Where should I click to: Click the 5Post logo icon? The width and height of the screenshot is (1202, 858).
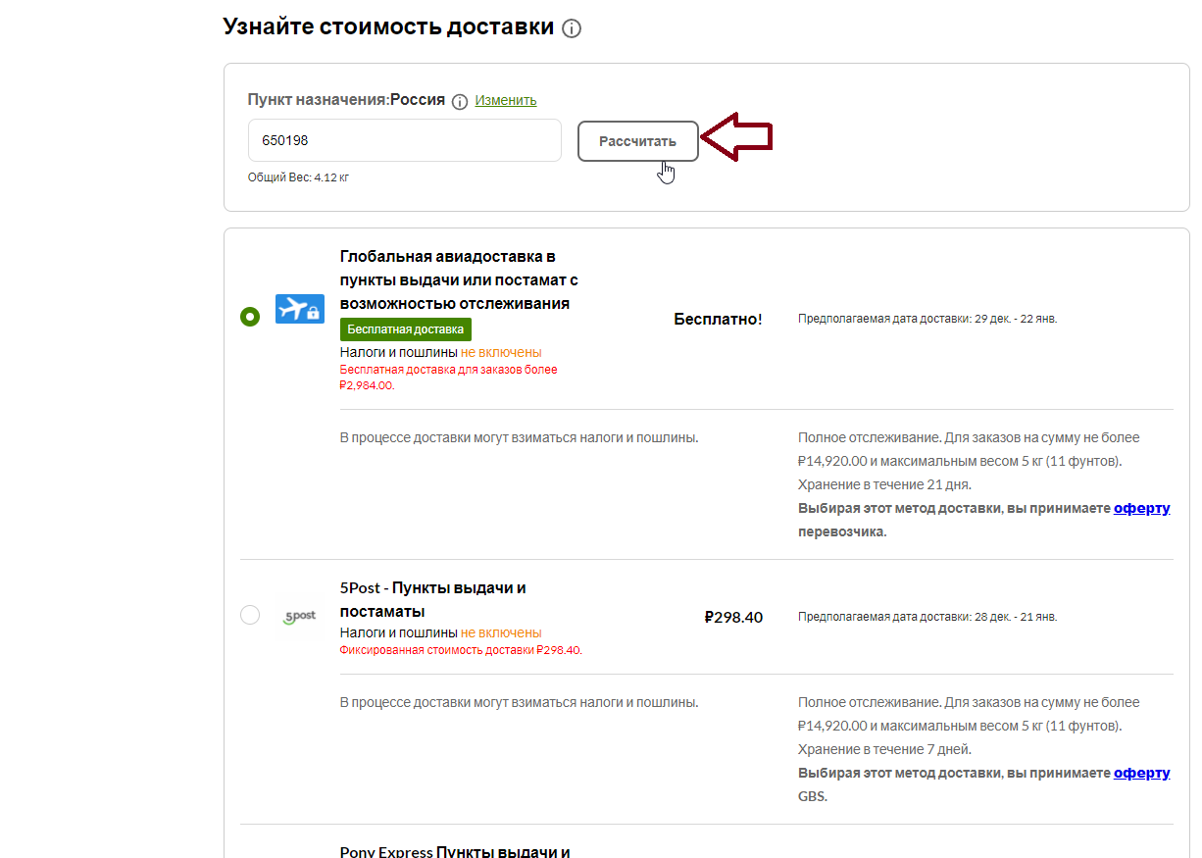[300, 617]
